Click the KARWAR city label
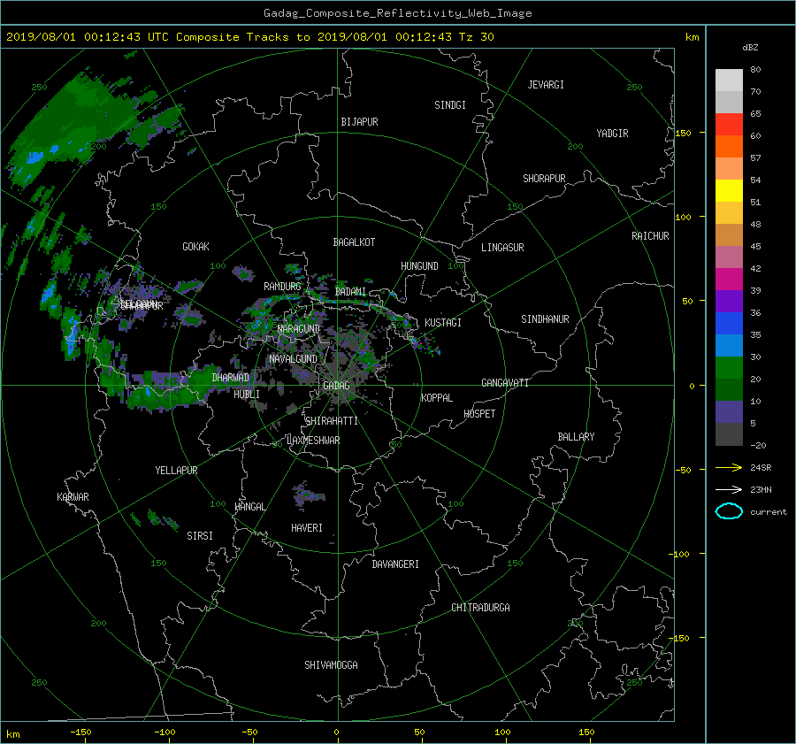The image size is (796, 744). pyautogui.click(x=73, y=497)
